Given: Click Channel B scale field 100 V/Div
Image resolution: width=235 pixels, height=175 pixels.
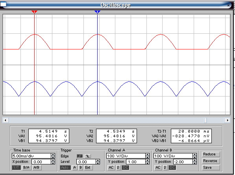Looking at the screenshot, I should click(173, 156).
